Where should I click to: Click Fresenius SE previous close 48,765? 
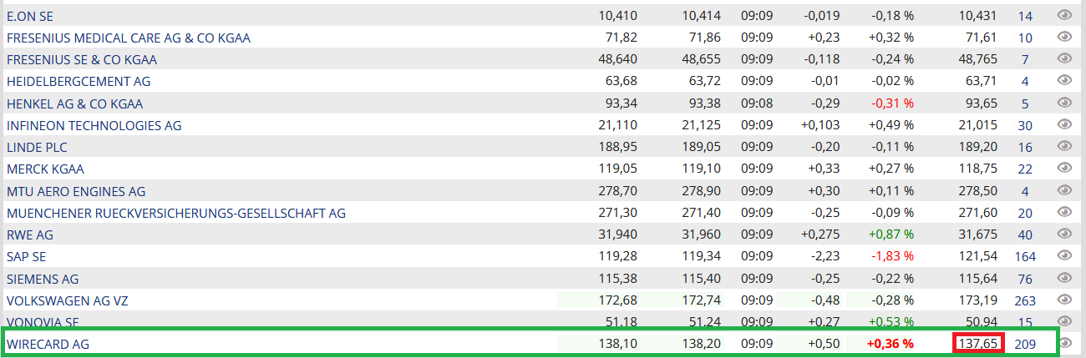[x=978, y=59]
